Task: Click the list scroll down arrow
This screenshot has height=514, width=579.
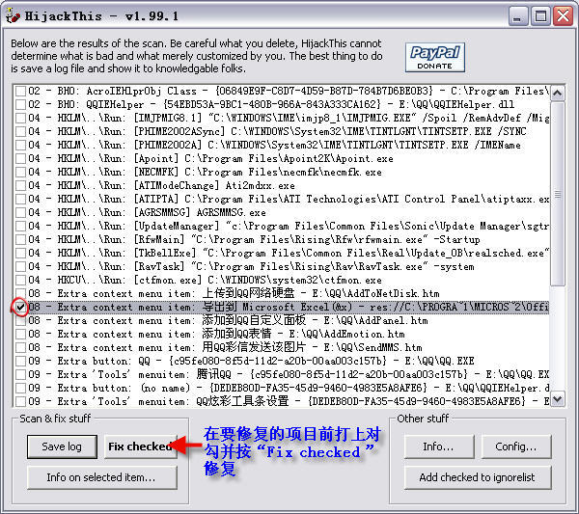Action: 558,399
